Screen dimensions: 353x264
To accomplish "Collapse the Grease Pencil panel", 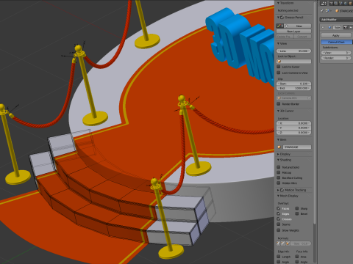I will pyautogui.click(x=279, y=18).
